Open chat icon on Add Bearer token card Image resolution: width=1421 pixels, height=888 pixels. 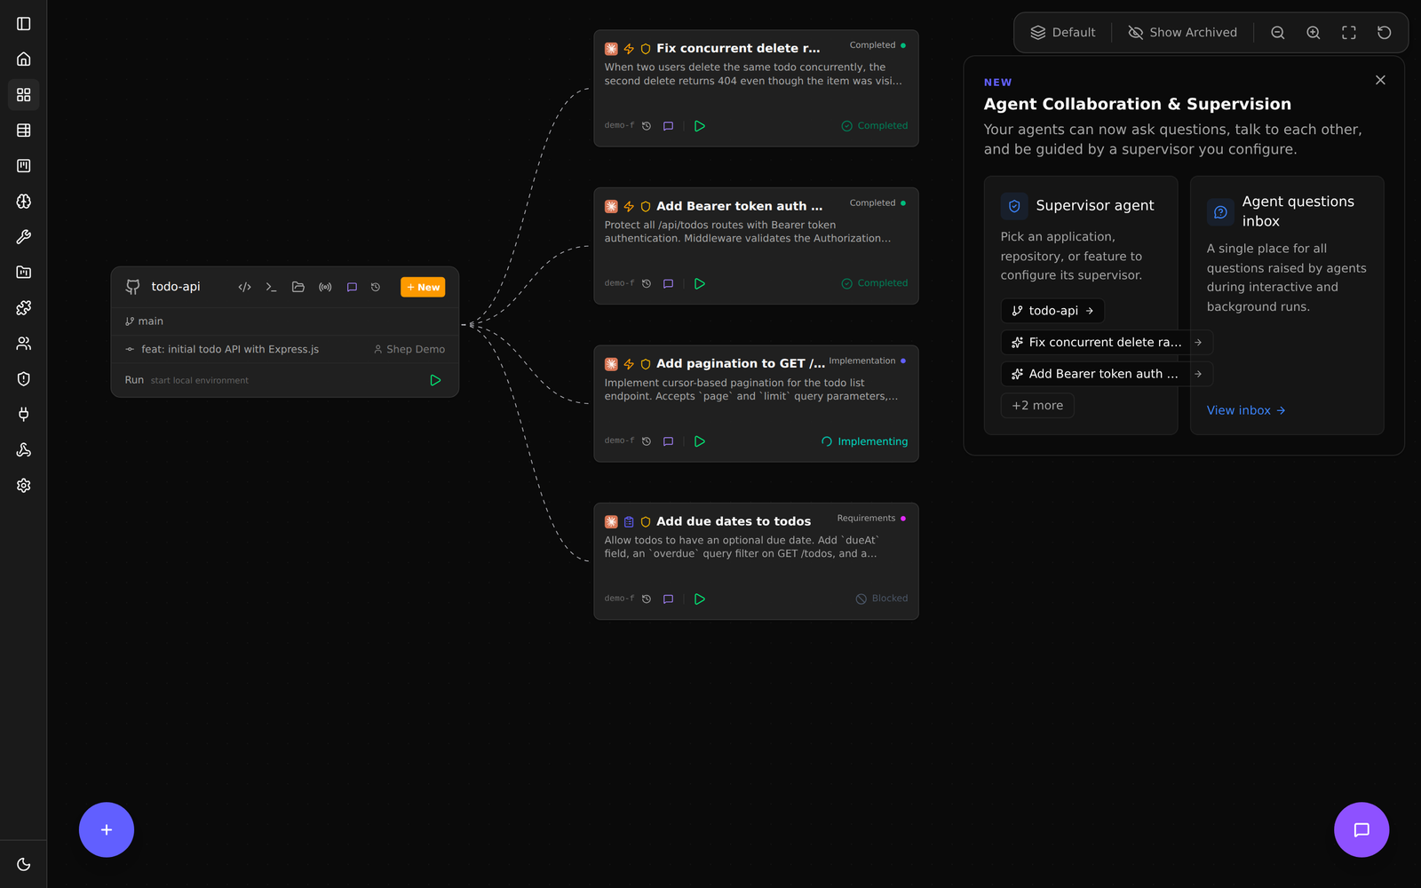(x=669, y=284)
